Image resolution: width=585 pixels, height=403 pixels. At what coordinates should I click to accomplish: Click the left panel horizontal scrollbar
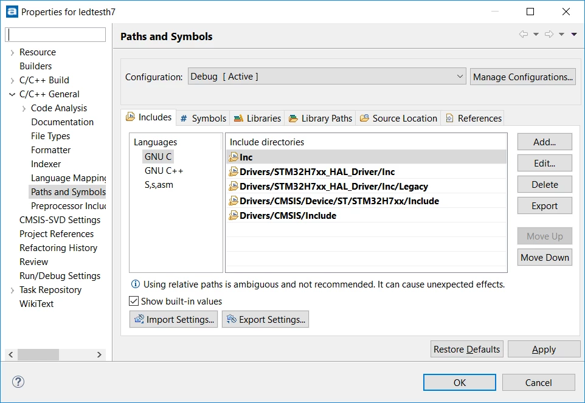[x=55, y=354]
